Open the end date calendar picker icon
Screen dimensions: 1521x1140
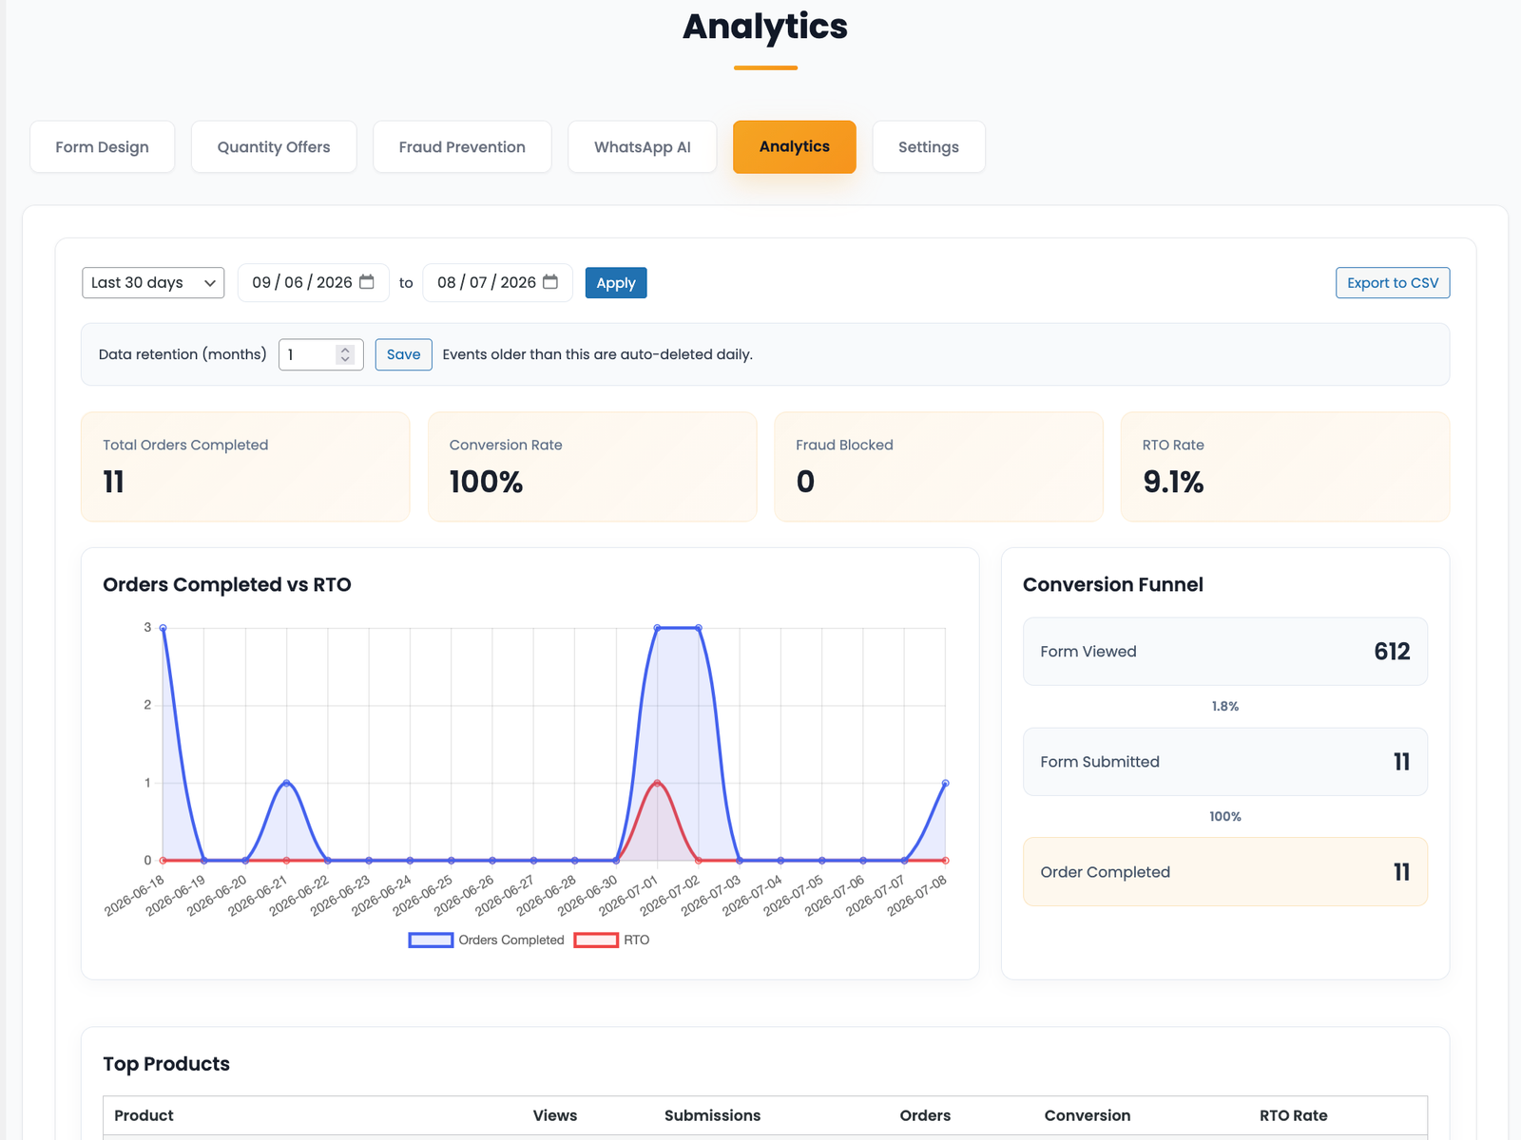click(x=550, y=282)
